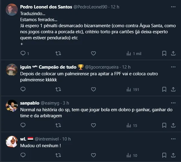
Task: Open more options on iguin's tweet
Action: point(173,67)
